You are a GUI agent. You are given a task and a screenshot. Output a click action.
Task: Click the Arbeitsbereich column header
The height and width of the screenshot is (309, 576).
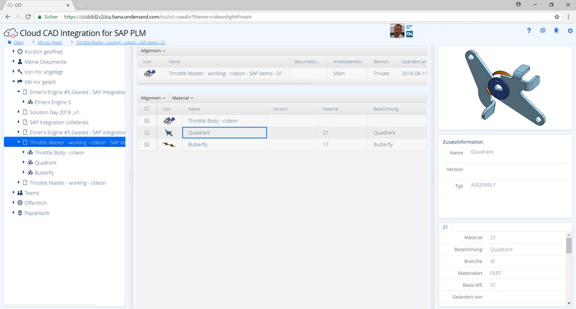click(348, 62)
